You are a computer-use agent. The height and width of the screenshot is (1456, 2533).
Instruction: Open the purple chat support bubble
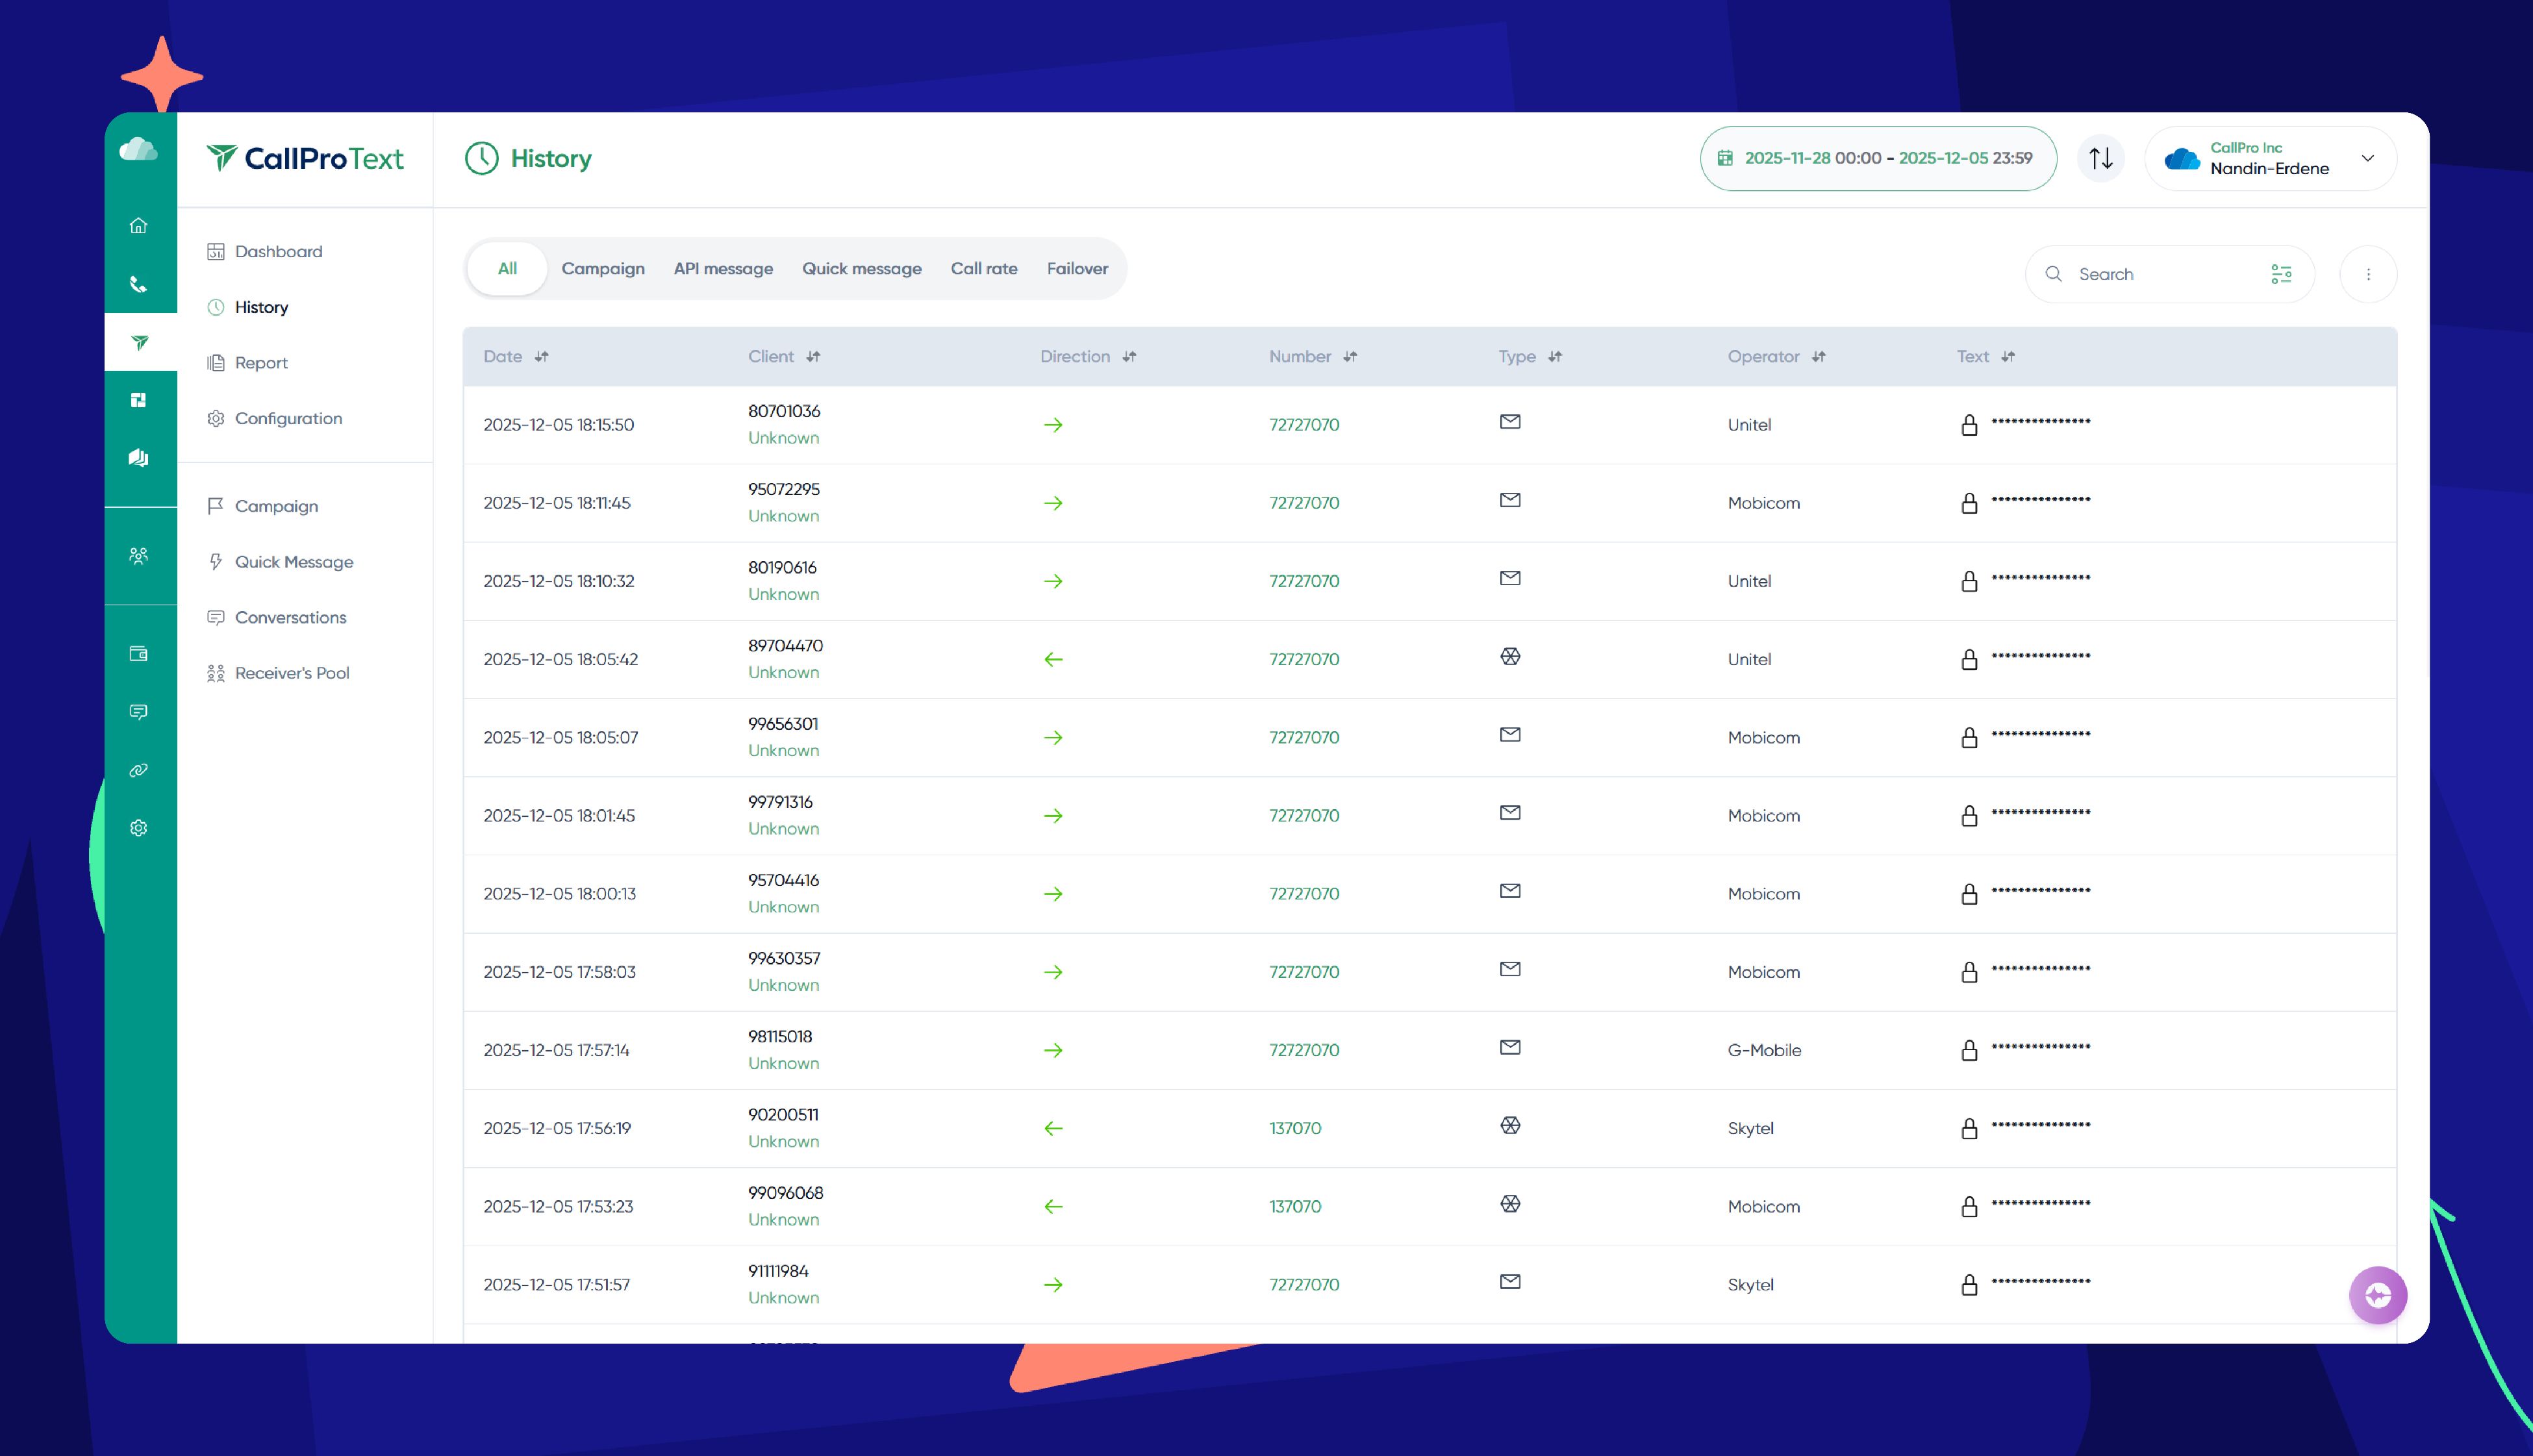pyautogui.click(x=2377, y=1295)
